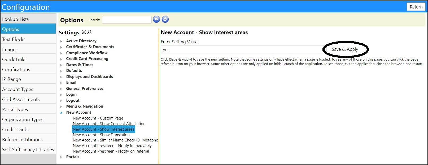Screen dimensions: 428x165
Task: Click the New Account label
Action: [78, 112]
